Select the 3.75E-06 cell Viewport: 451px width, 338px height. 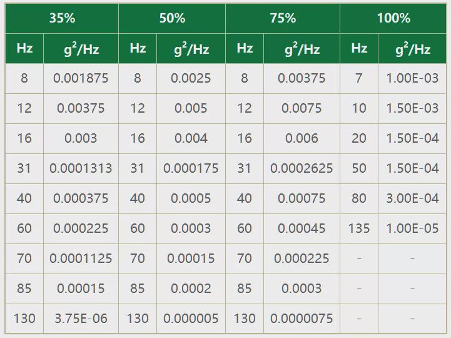coord(81,319)
